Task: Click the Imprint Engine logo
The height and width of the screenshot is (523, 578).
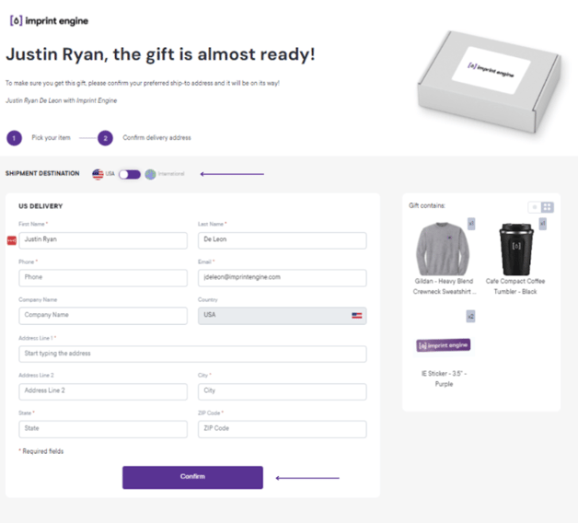Action: coord(49,21)
